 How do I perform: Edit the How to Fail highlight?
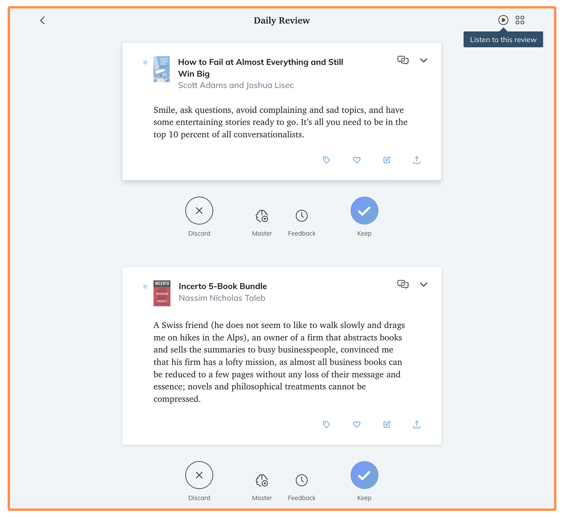pos(387,160)
